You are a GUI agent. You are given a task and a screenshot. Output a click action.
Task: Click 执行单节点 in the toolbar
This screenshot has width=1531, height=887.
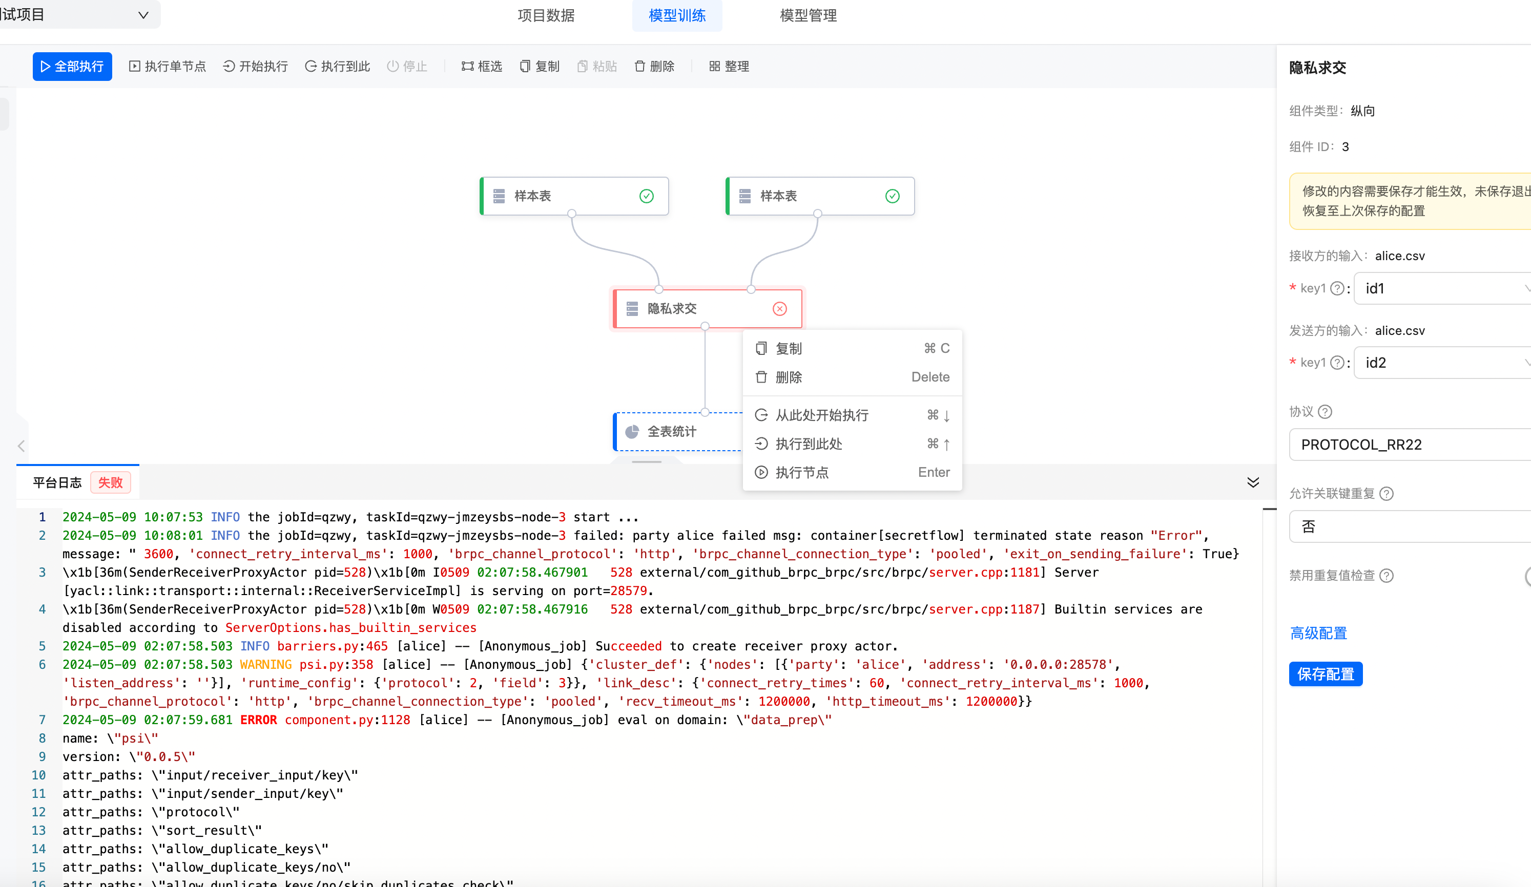tap(168, 66)
